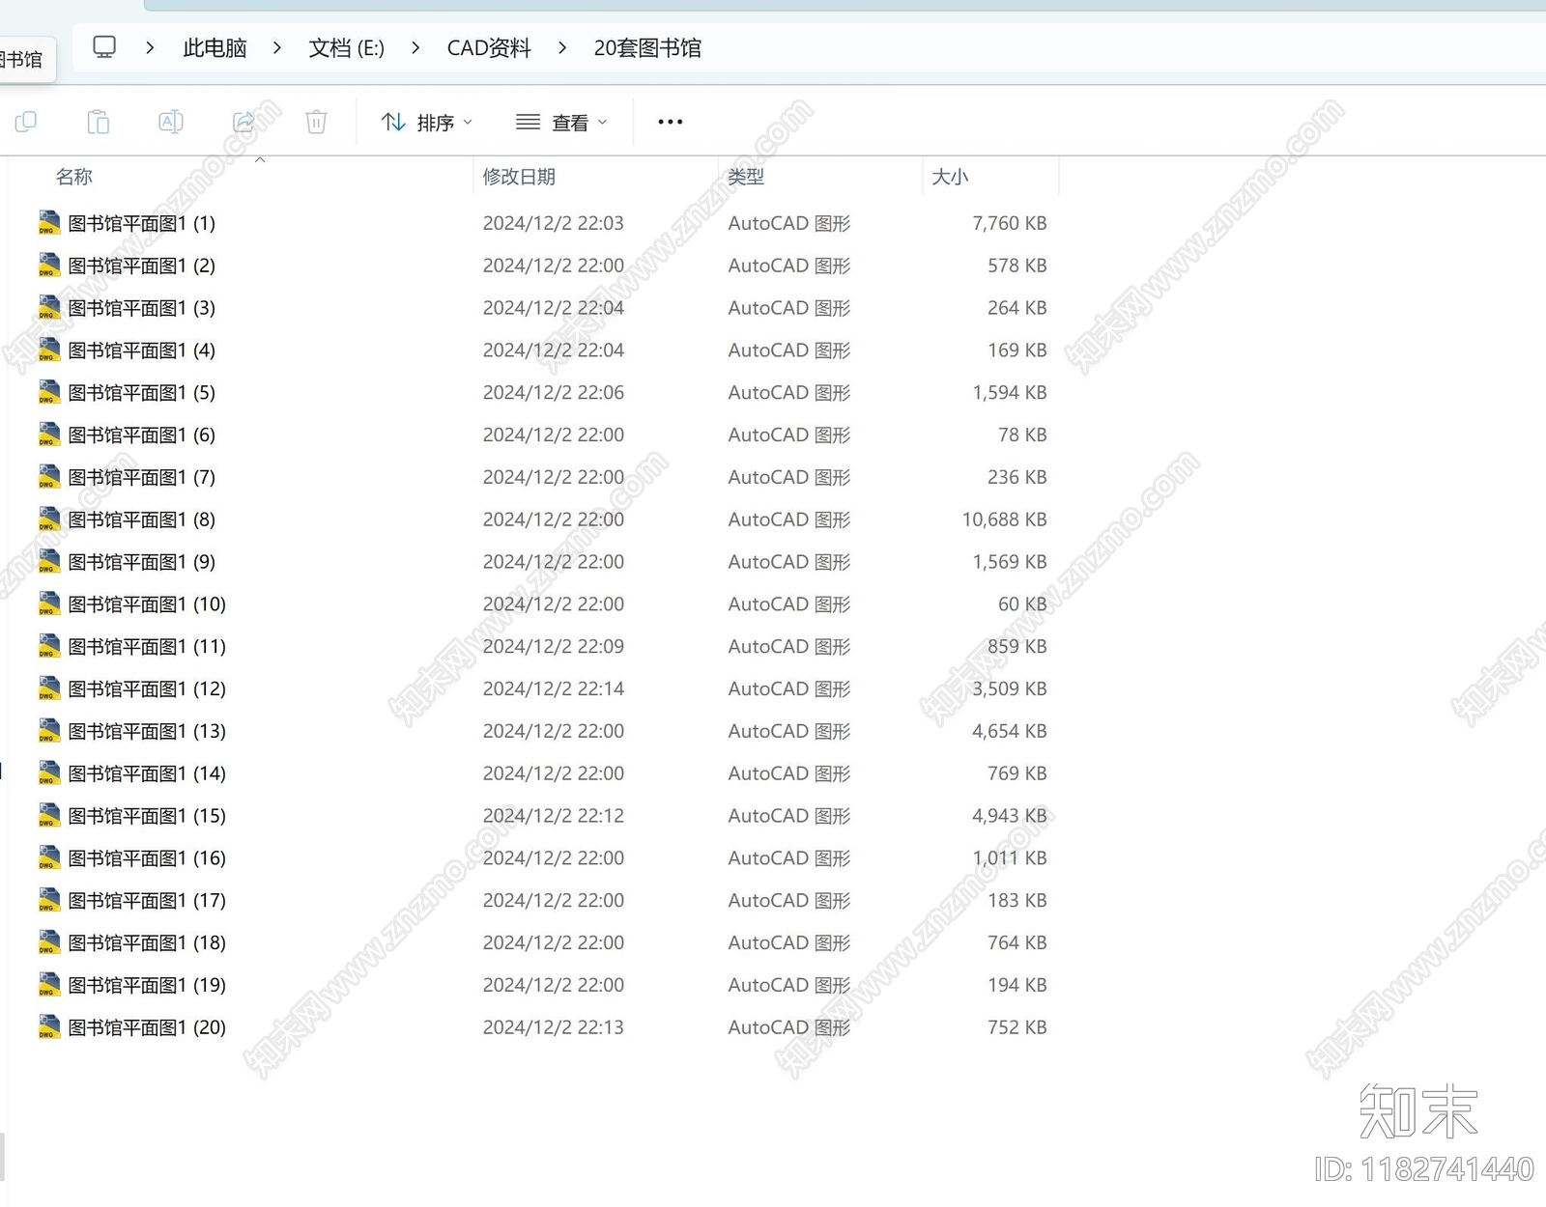Sort by 修改日期 column header
Image resolution: width=1546 pixels, height=1207 pixels.
[x=519, y=177]
